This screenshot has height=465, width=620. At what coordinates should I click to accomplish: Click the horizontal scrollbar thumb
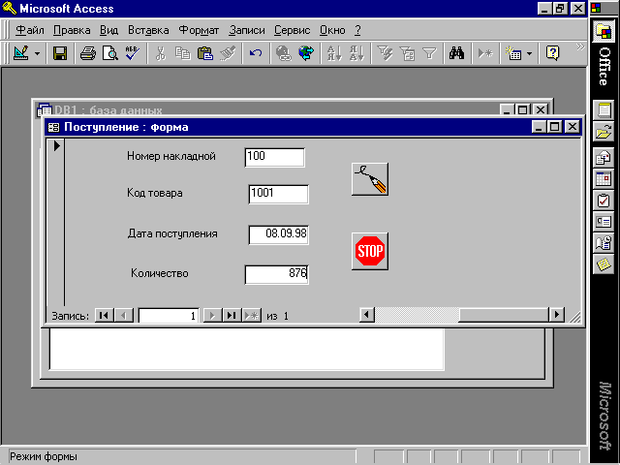click(504, 315)
